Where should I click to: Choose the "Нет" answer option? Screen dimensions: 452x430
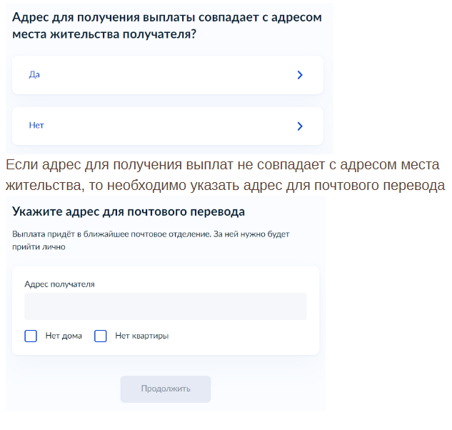click(x=36, y=126)
